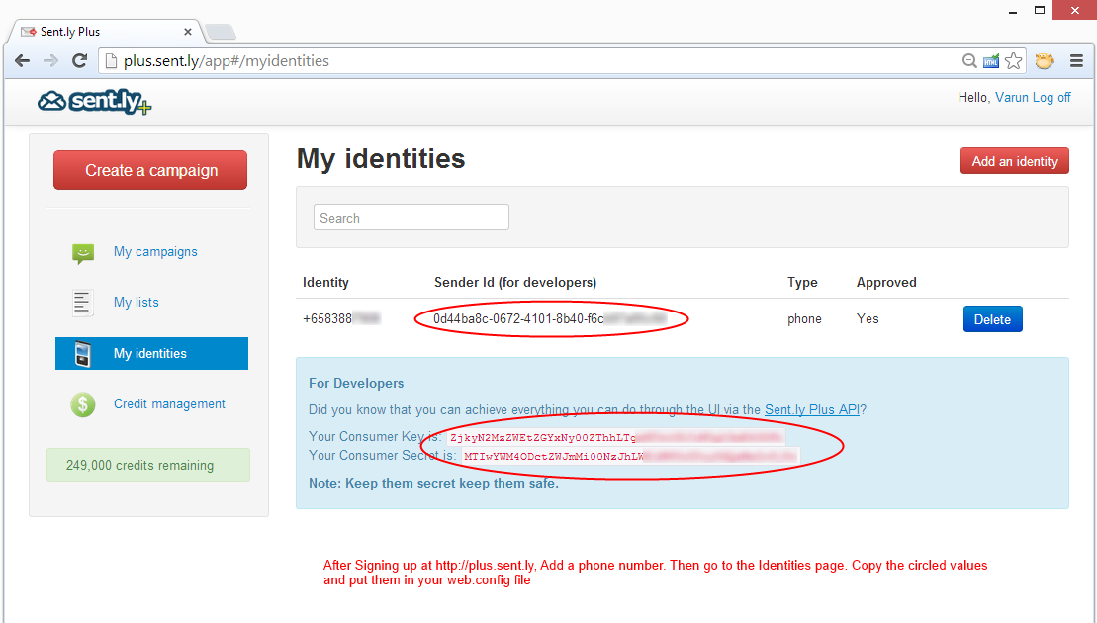Click the identities Search field

(411, 218)
